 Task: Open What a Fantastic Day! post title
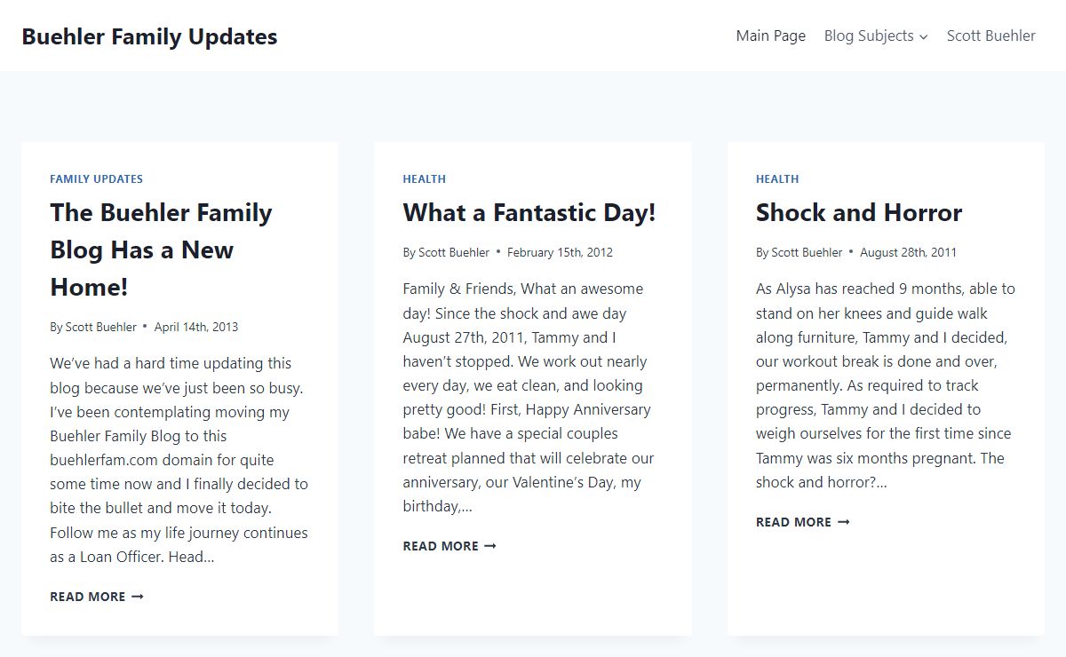click(x=529, y=213)
